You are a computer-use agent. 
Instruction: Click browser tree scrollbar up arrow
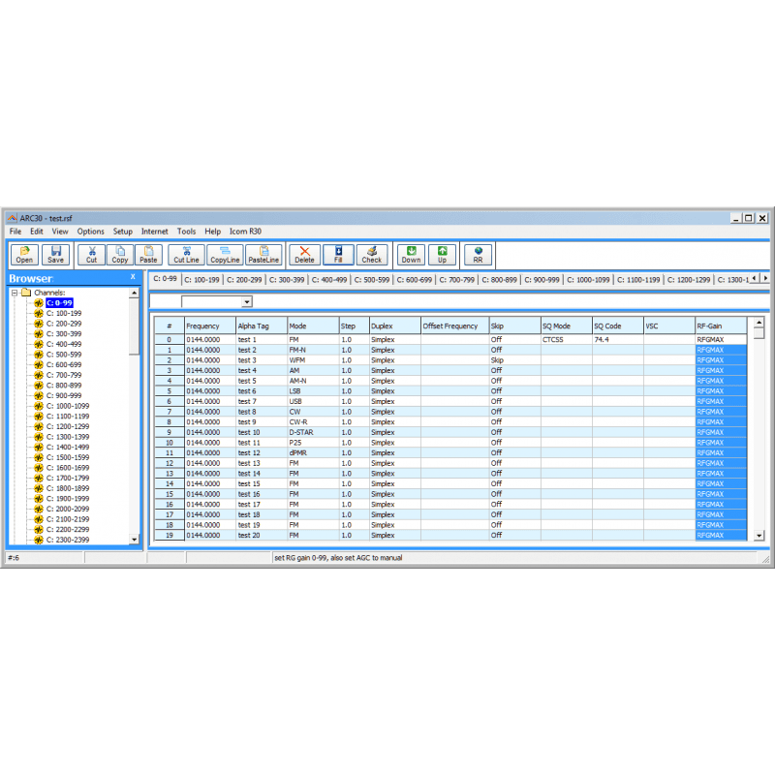tap(134, 294)
